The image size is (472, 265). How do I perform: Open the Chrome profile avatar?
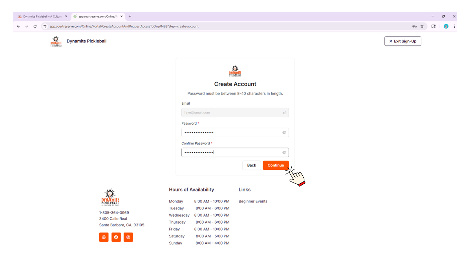(x=446, y=26)
